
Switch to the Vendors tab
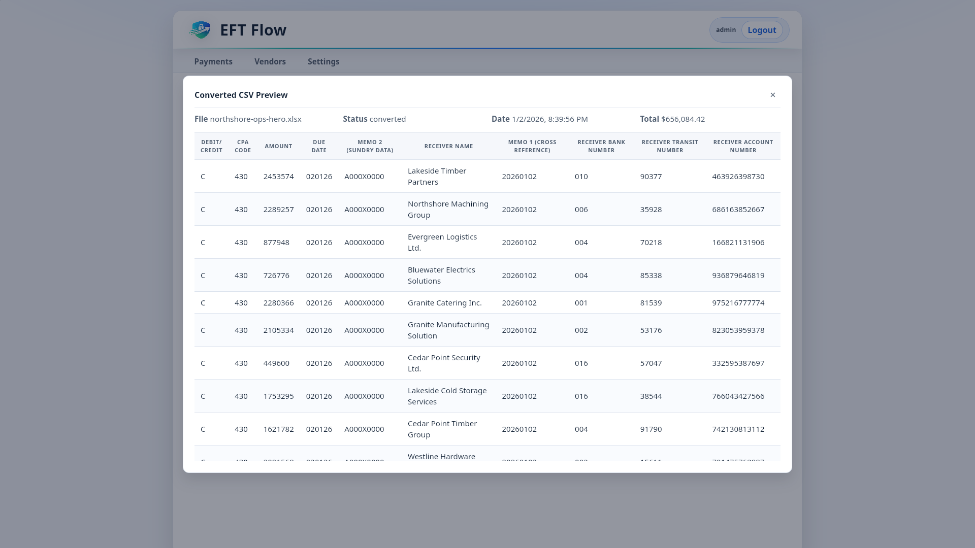coord(270,61)
